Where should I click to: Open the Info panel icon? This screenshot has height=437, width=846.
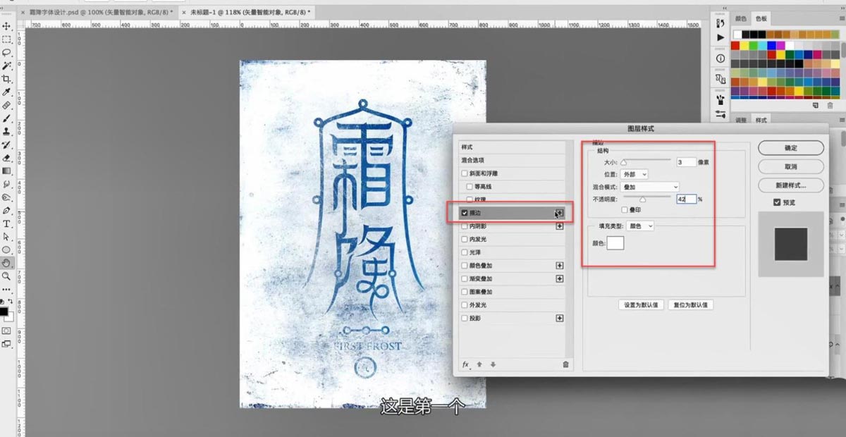point(720,59)
